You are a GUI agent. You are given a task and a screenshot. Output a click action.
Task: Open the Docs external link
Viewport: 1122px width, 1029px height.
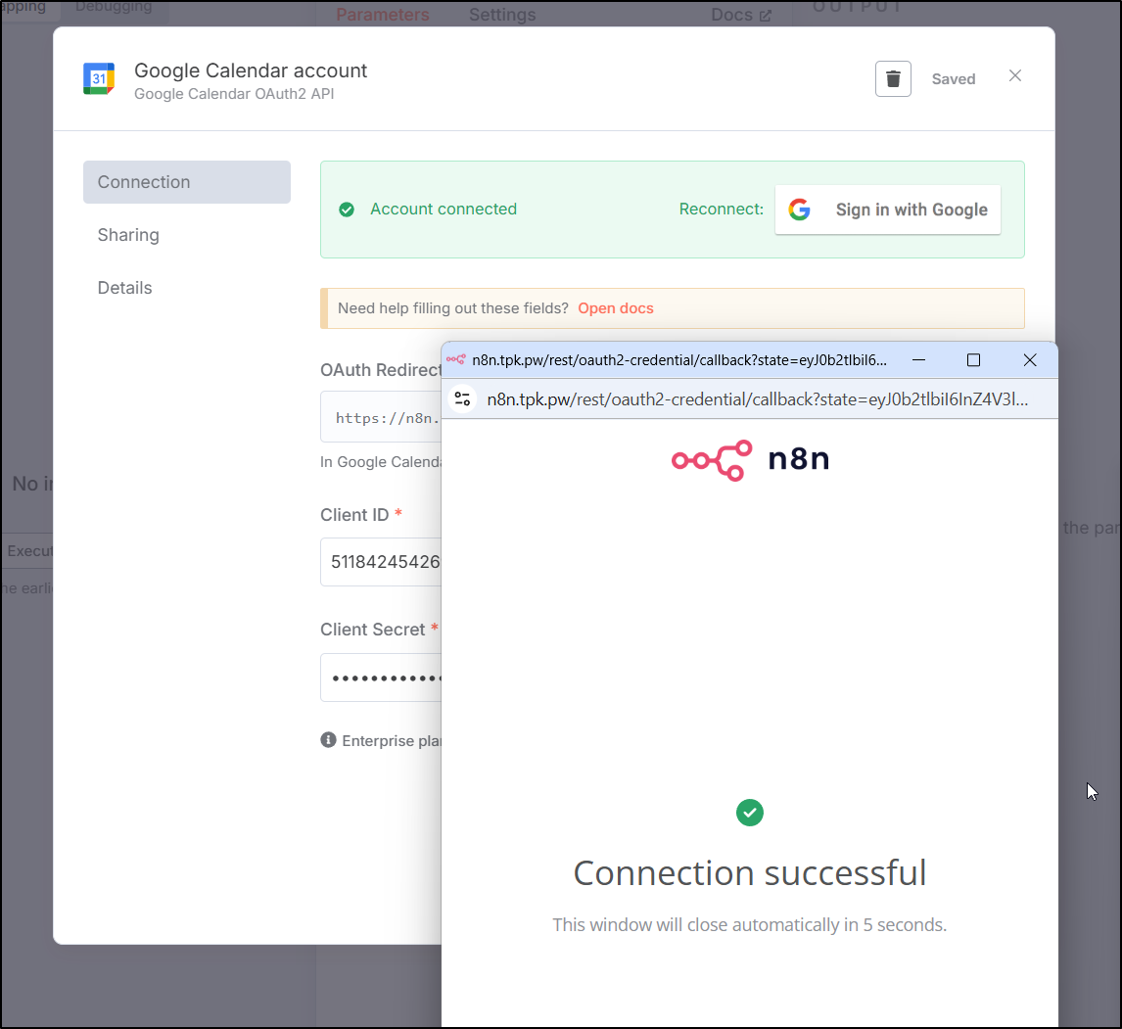pyautogui.click(x=740, y=15)
